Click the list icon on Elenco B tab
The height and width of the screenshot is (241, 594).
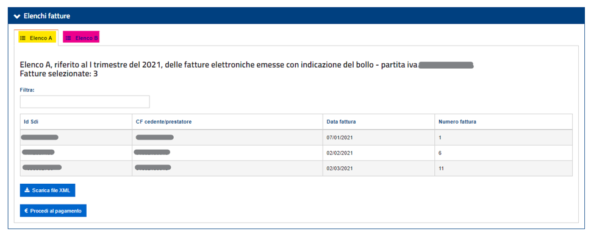point(68,38)
